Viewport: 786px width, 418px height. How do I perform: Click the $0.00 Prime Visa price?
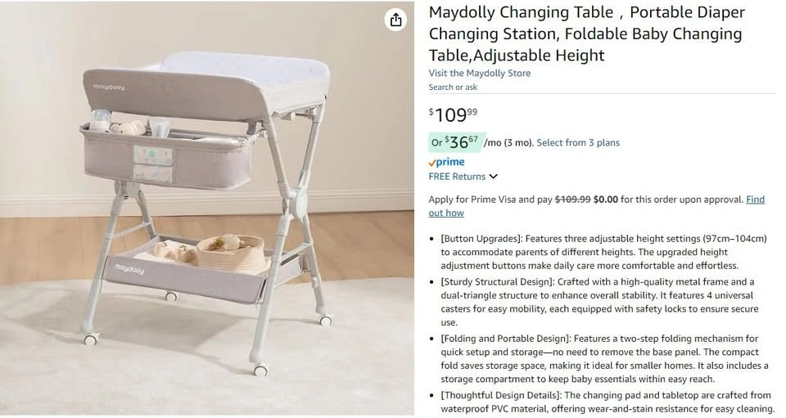pos(606,200)
